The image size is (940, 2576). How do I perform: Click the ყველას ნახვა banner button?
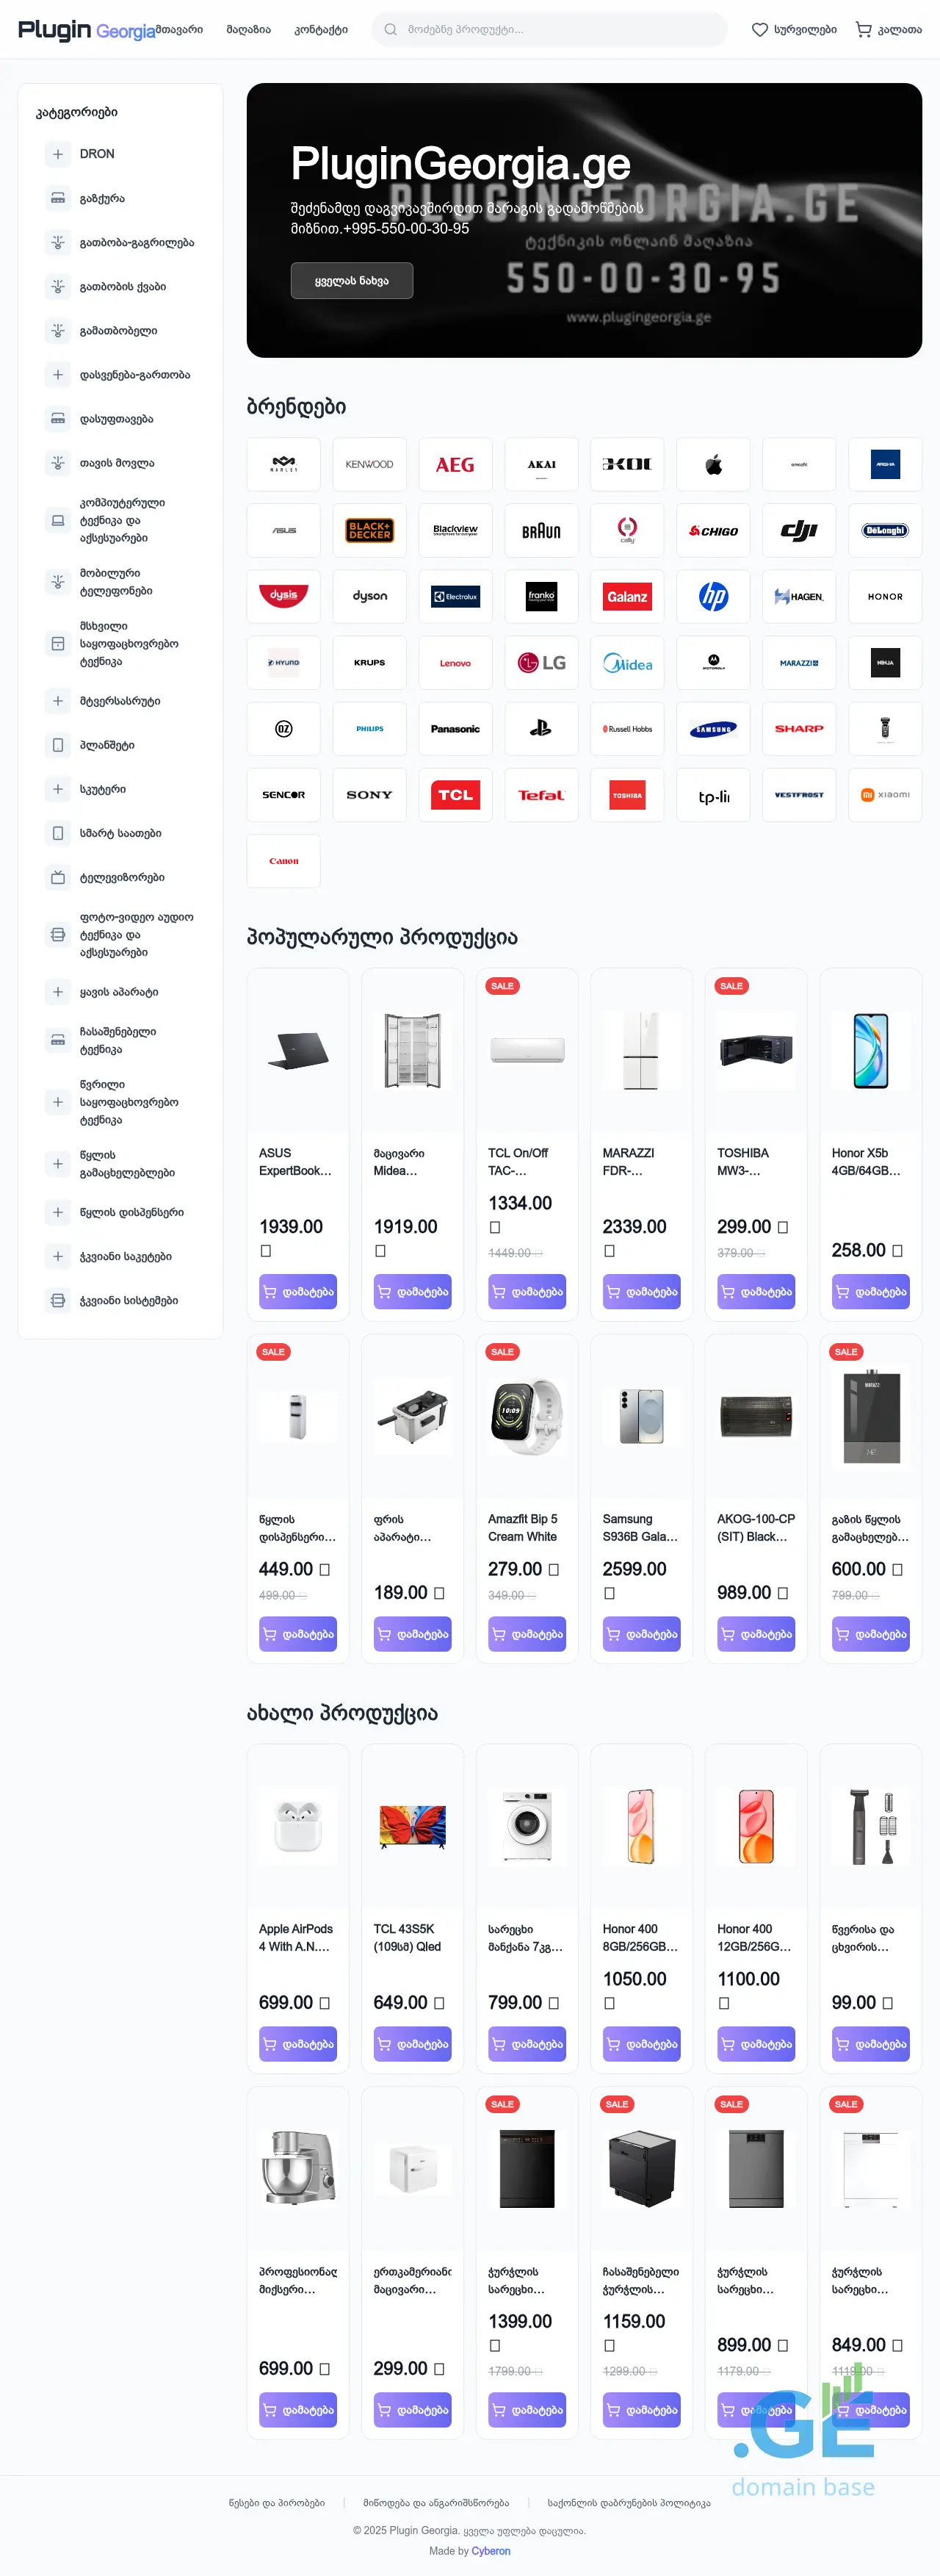click(x=351, y=281)
